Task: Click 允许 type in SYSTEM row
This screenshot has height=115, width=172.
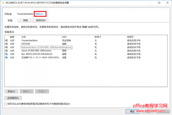Action: pyautogui.click(x=12, y=44)
